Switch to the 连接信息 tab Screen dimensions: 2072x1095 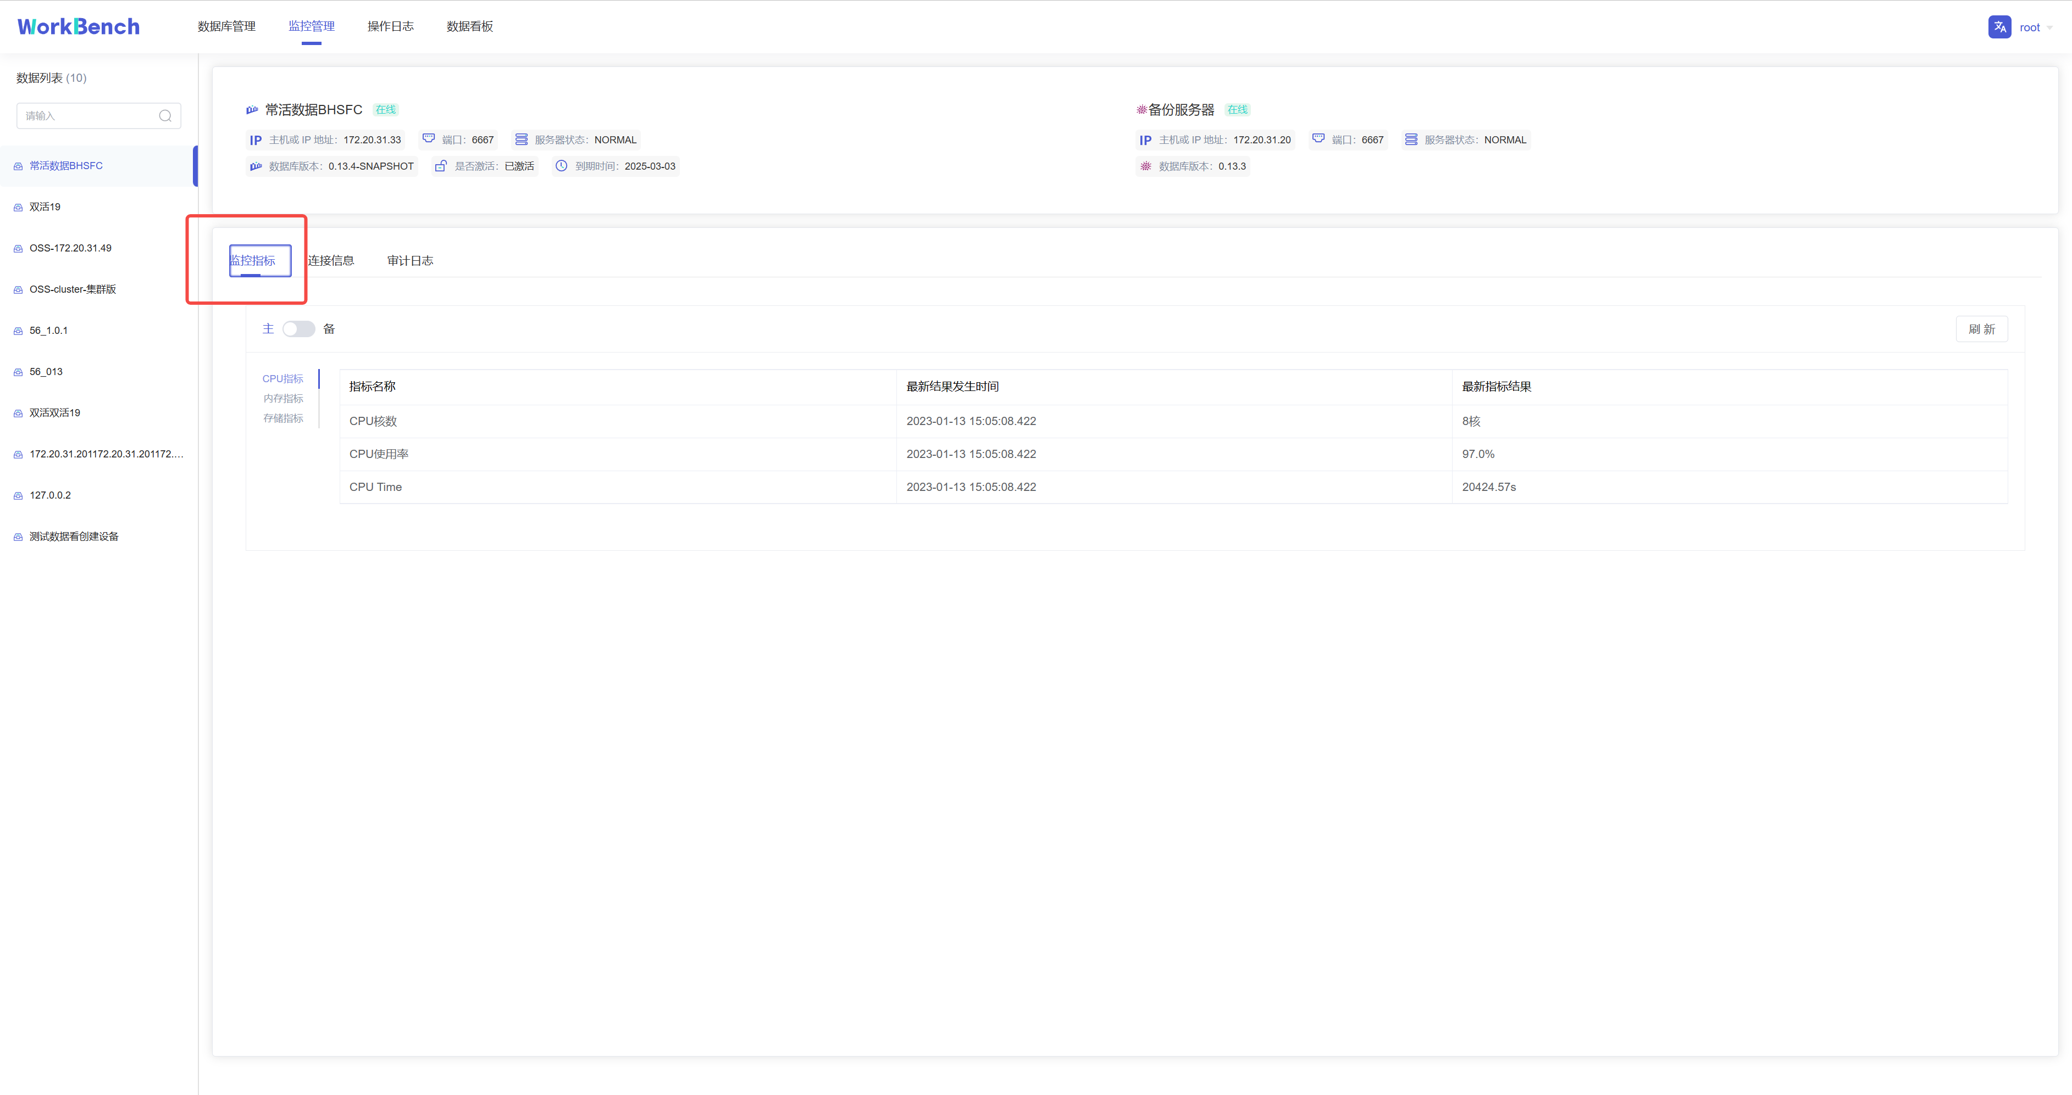click(331, 260)
